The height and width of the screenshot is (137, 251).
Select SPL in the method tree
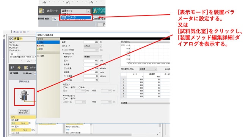[48, 42]
